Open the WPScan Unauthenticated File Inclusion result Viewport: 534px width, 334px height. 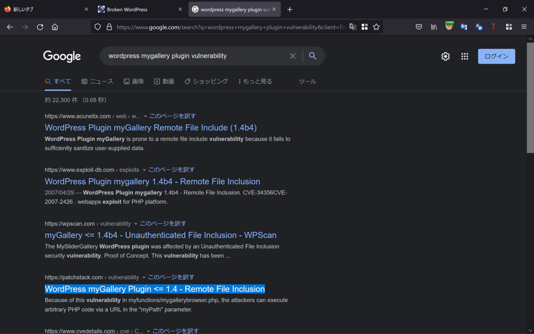(x=161, y=235)
